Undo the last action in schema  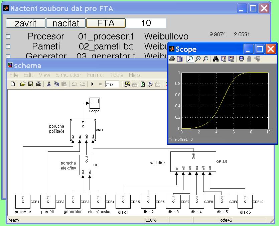tap(74, 84)
